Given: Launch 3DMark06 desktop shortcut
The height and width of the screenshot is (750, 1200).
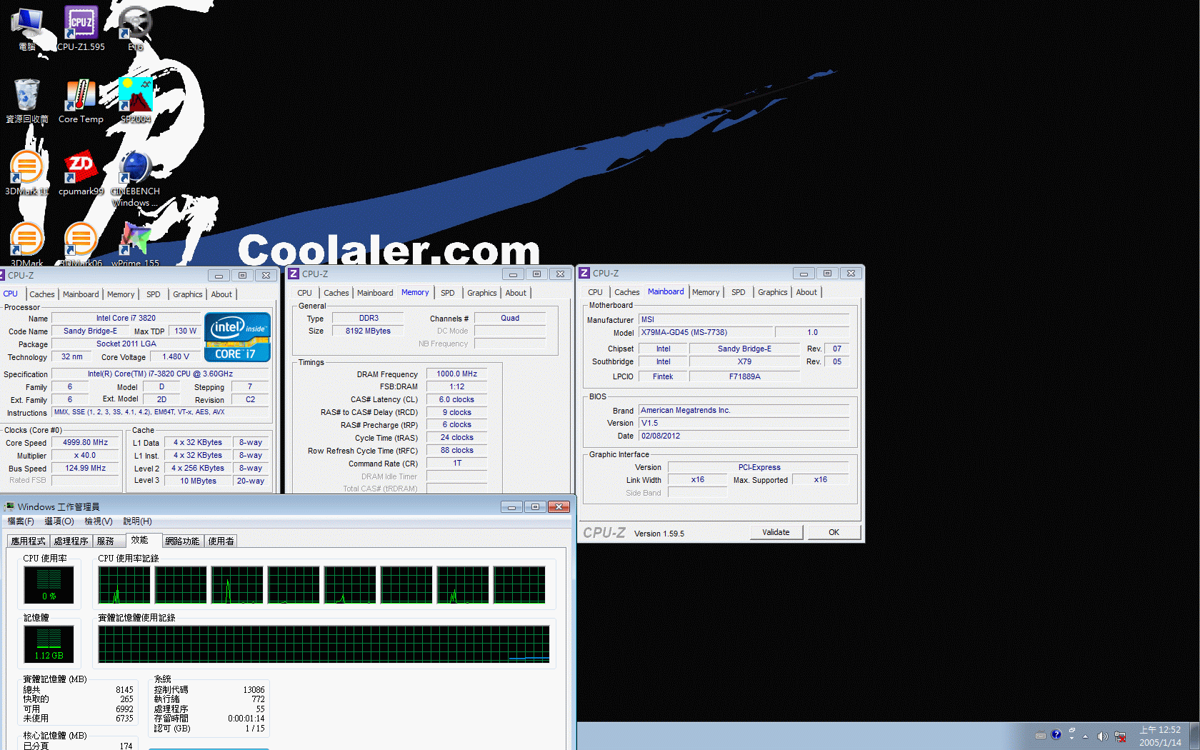Looking at the screenshot, I should 81,244.
